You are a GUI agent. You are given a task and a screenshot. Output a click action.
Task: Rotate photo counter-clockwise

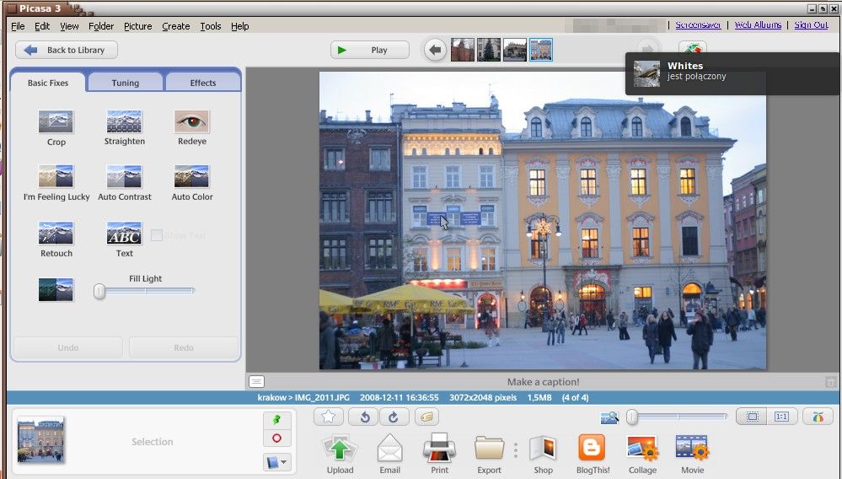[x=363, y=417]
